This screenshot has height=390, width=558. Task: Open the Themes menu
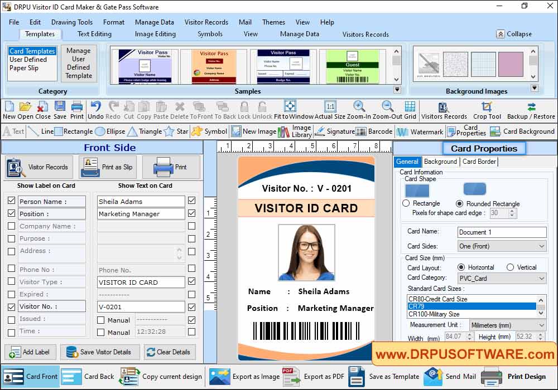pos(273,22)
